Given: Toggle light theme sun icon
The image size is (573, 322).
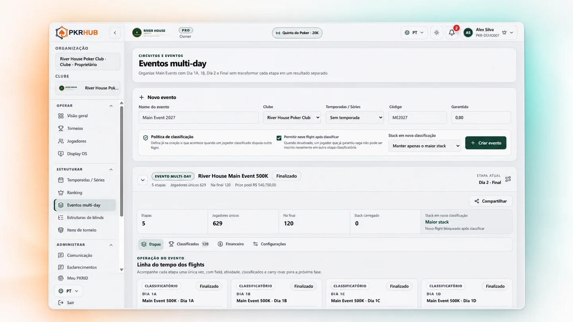Looking at the screenshot, I should 437,33.
